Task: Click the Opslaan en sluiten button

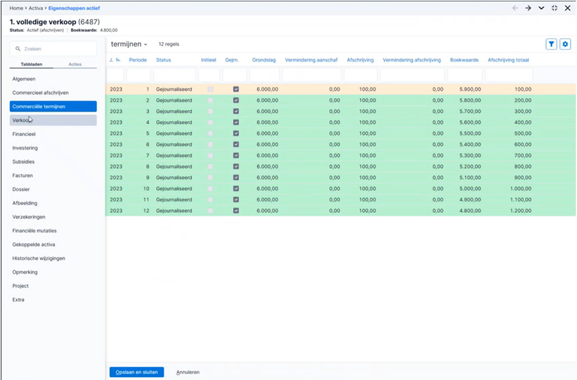Action: tap(137, 372)
